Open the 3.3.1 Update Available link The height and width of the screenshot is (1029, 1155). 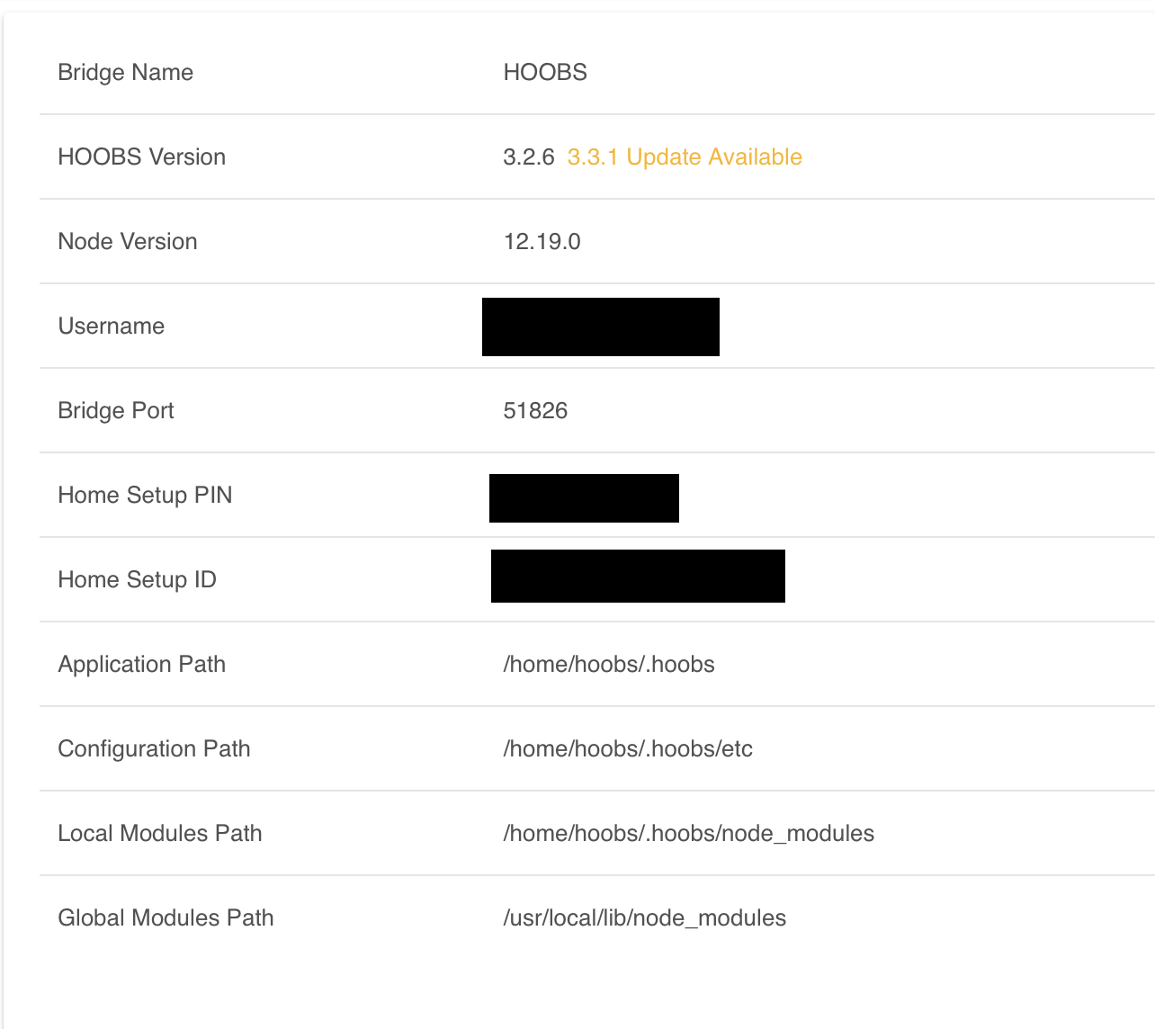pyautogui.click(x=684, y=157)
